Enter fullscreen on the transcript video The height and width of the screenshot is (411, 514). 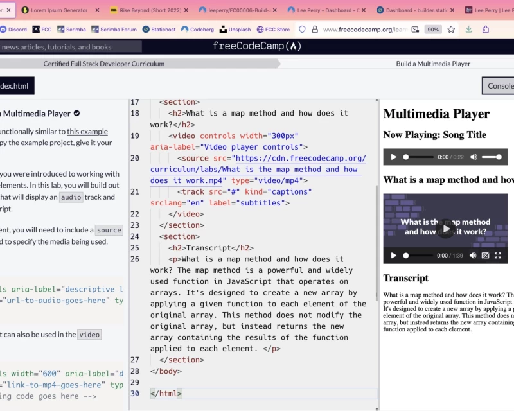click(498, 256)
